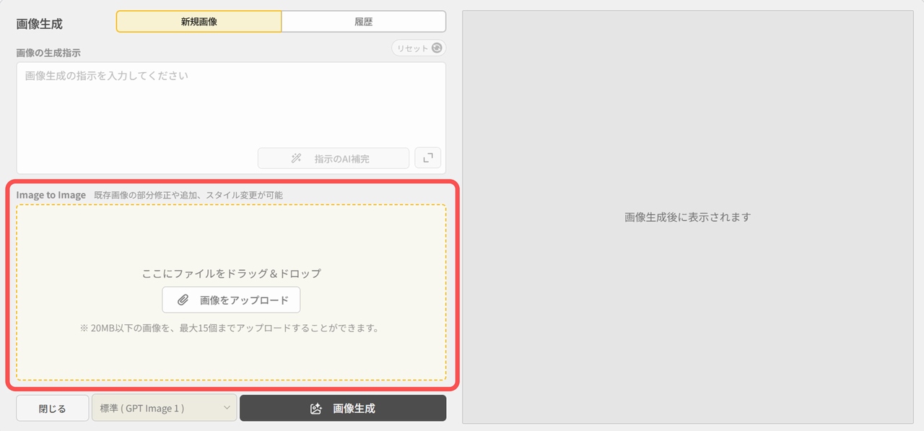
Task: Switch to the 新規画像 tab
Action: pos(199,22)
